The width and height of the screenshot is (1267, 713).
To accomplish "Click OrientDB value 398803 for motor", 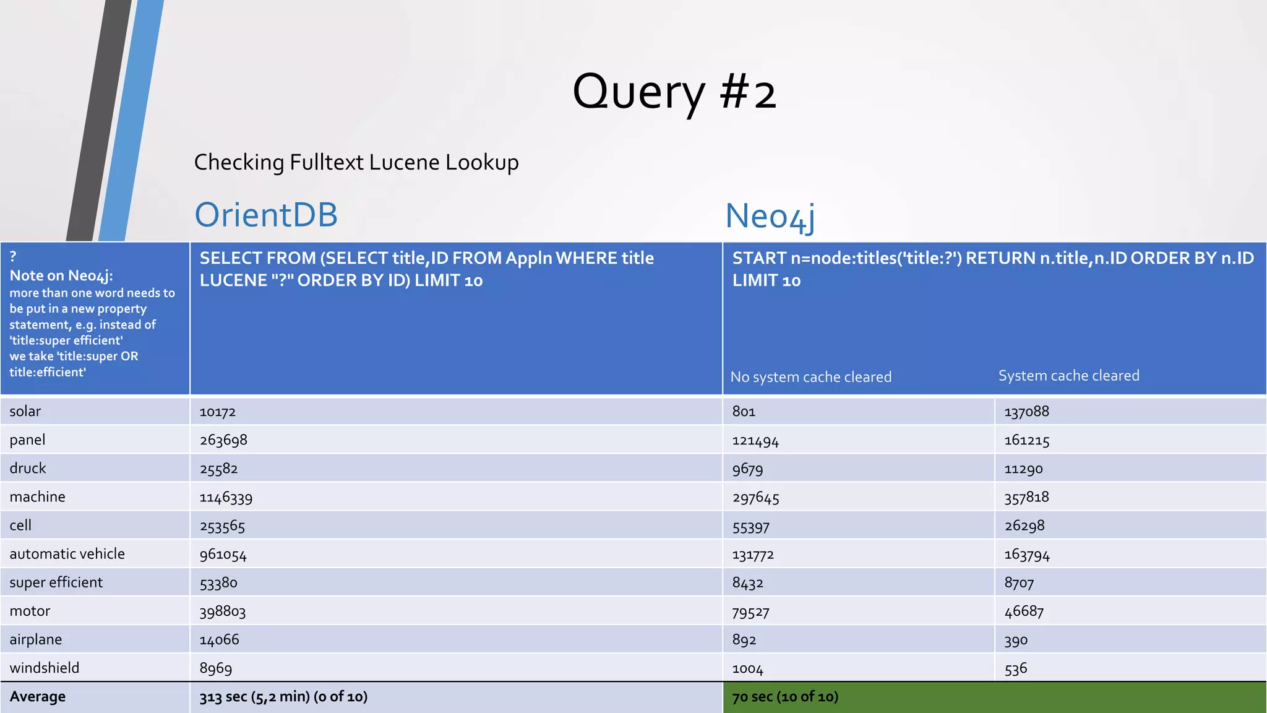I will coord(223,611).
